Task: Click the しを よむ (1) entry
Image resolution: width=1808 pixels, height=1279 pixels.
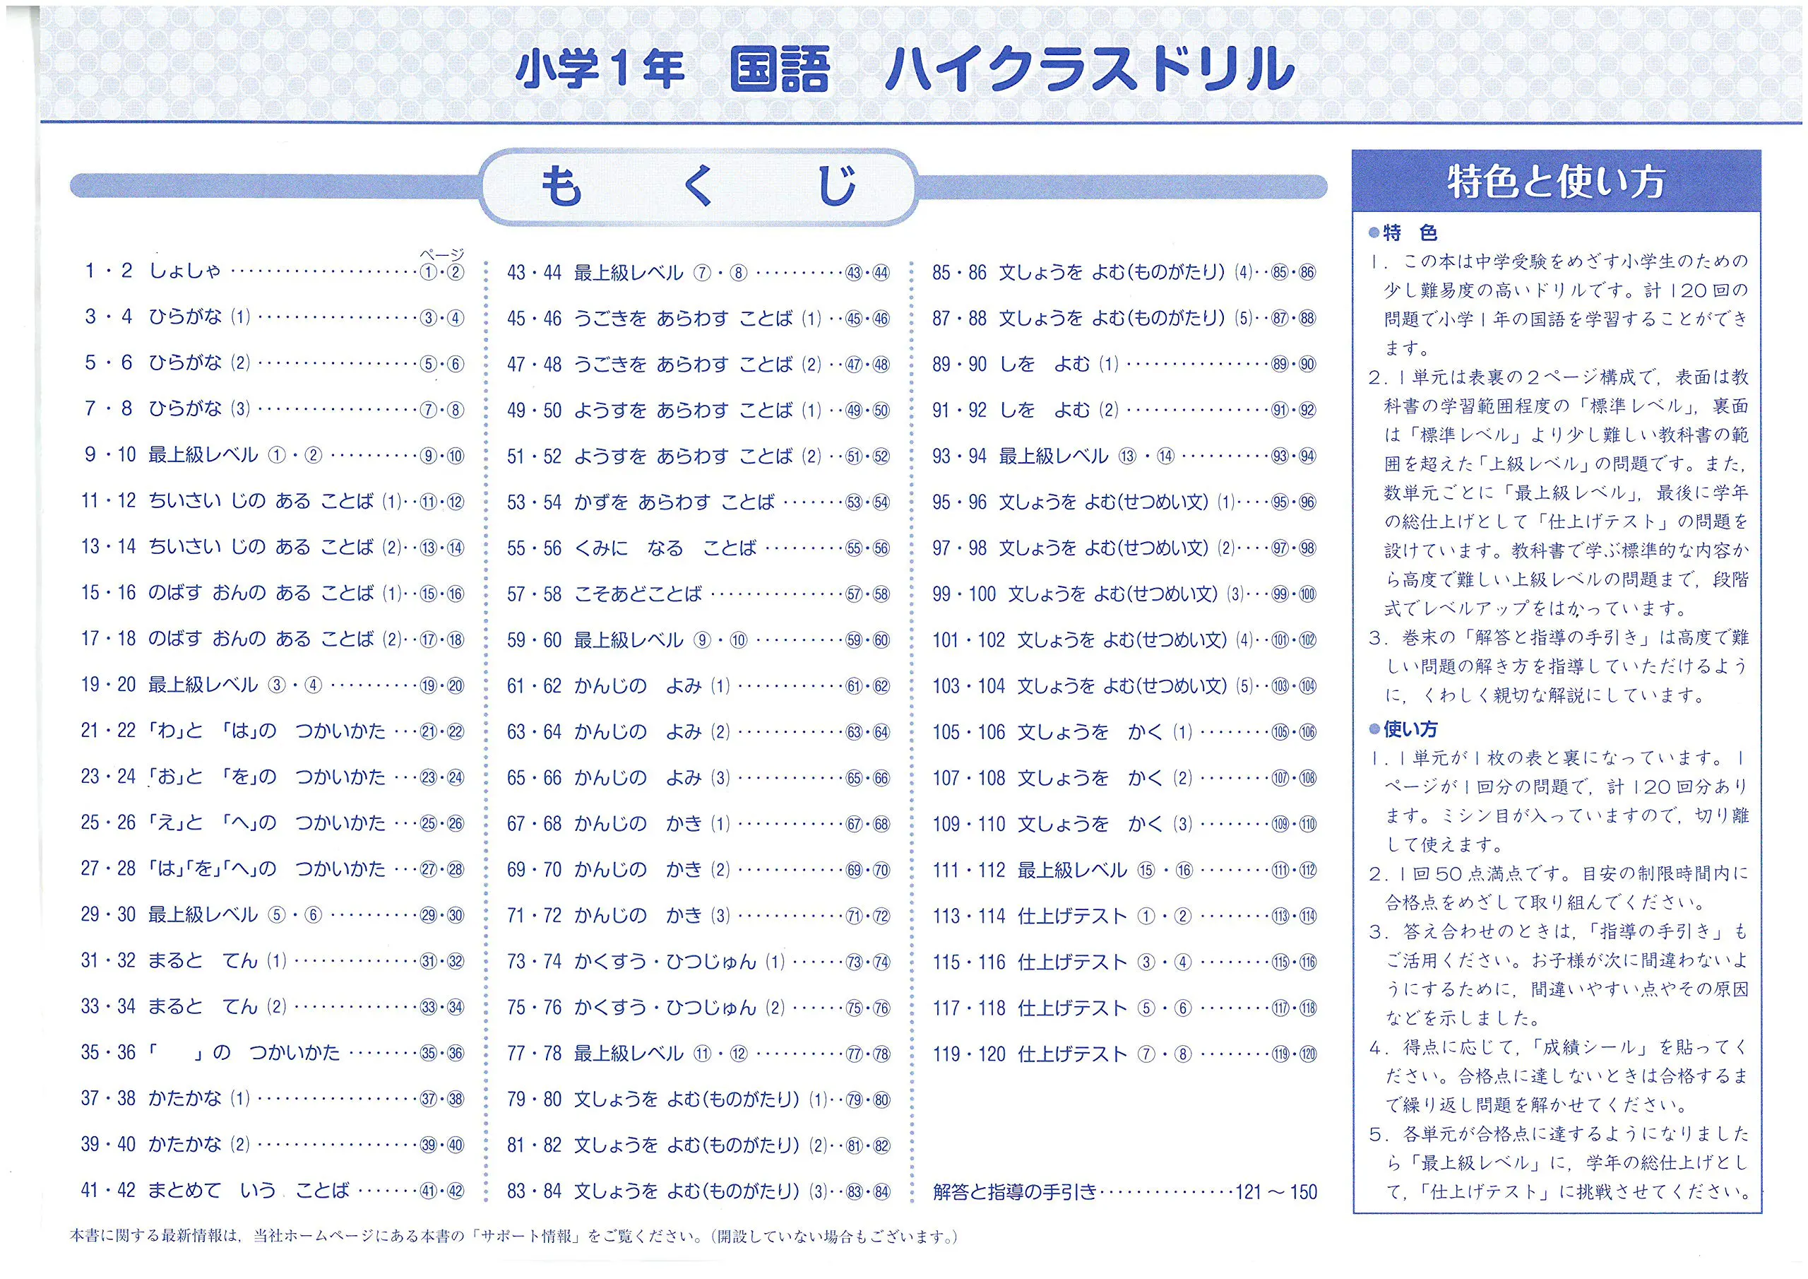Action: click(1059, 364)
